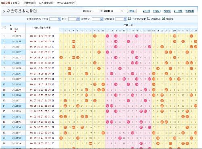Click orange ball 24 in row 2011138

pyautogui.click(x=158, y=138)
